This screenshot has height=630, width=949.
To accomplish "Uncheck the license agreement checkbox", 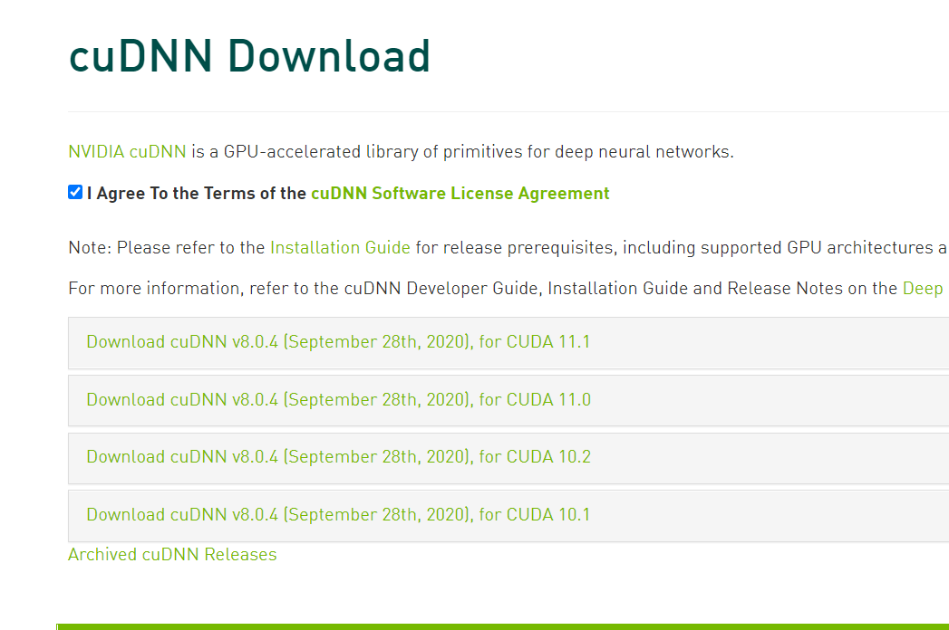I will click(75, 192).
